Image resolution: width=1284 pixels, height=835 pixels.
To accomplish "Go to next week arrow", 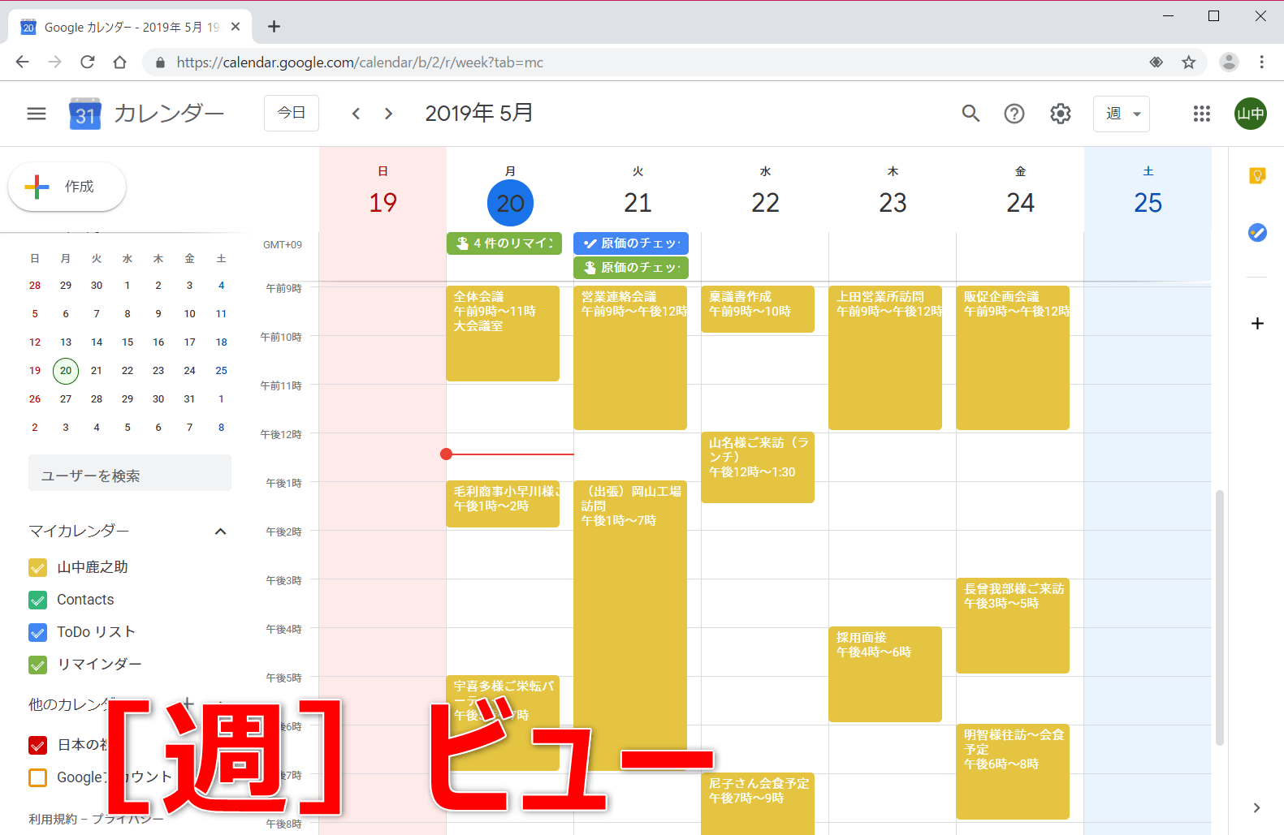I will 388,114.
